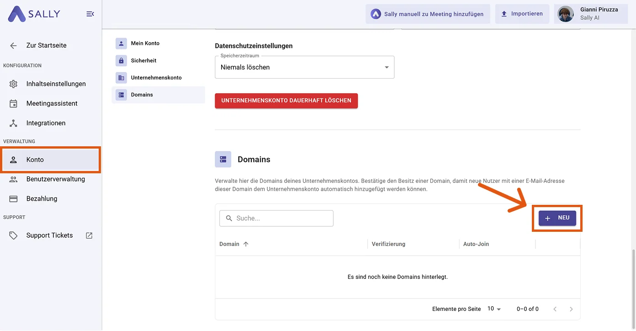Click the Bezahlung credit card icon
This screenshot has height=331, width=636.
pos(13,199)
